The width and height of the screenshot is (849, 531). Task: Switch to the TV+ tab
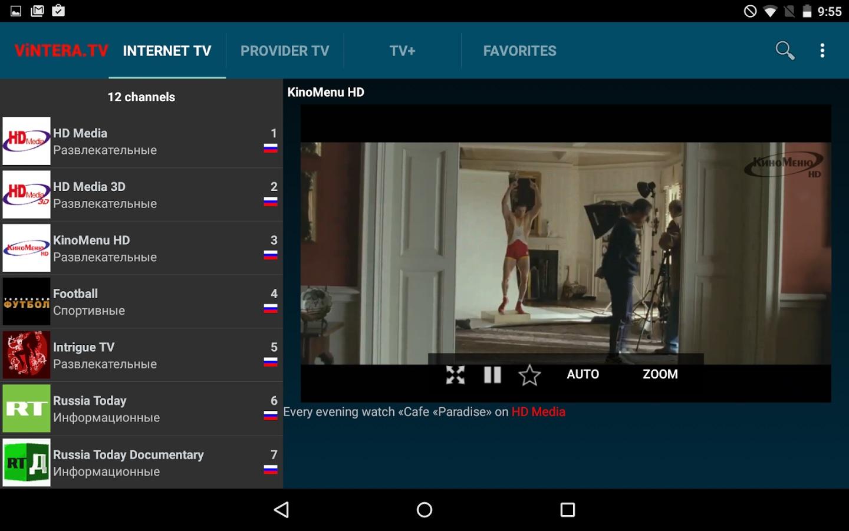click(403, 51)
